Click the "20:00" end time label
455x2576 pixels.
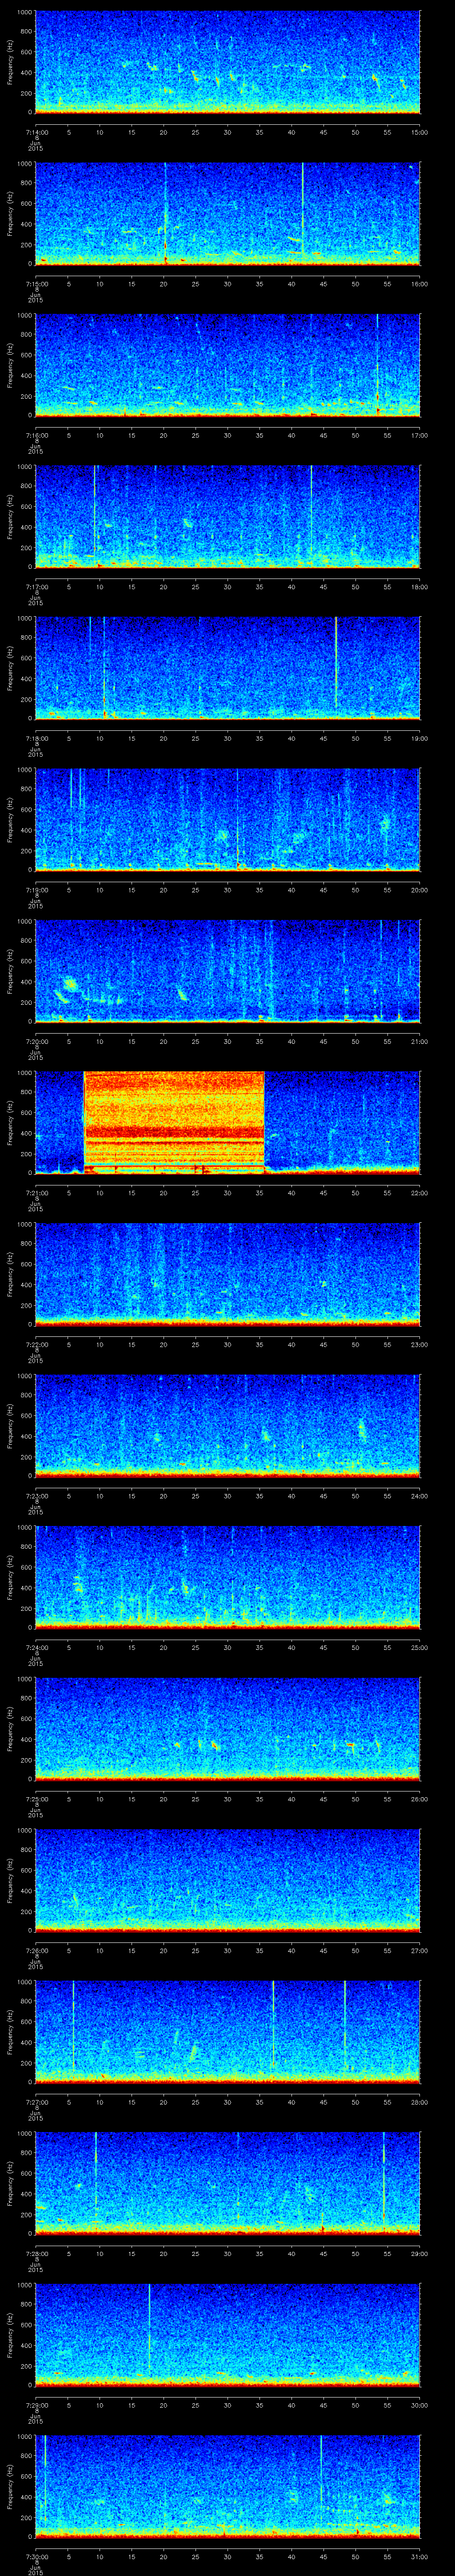pos(419,890)
